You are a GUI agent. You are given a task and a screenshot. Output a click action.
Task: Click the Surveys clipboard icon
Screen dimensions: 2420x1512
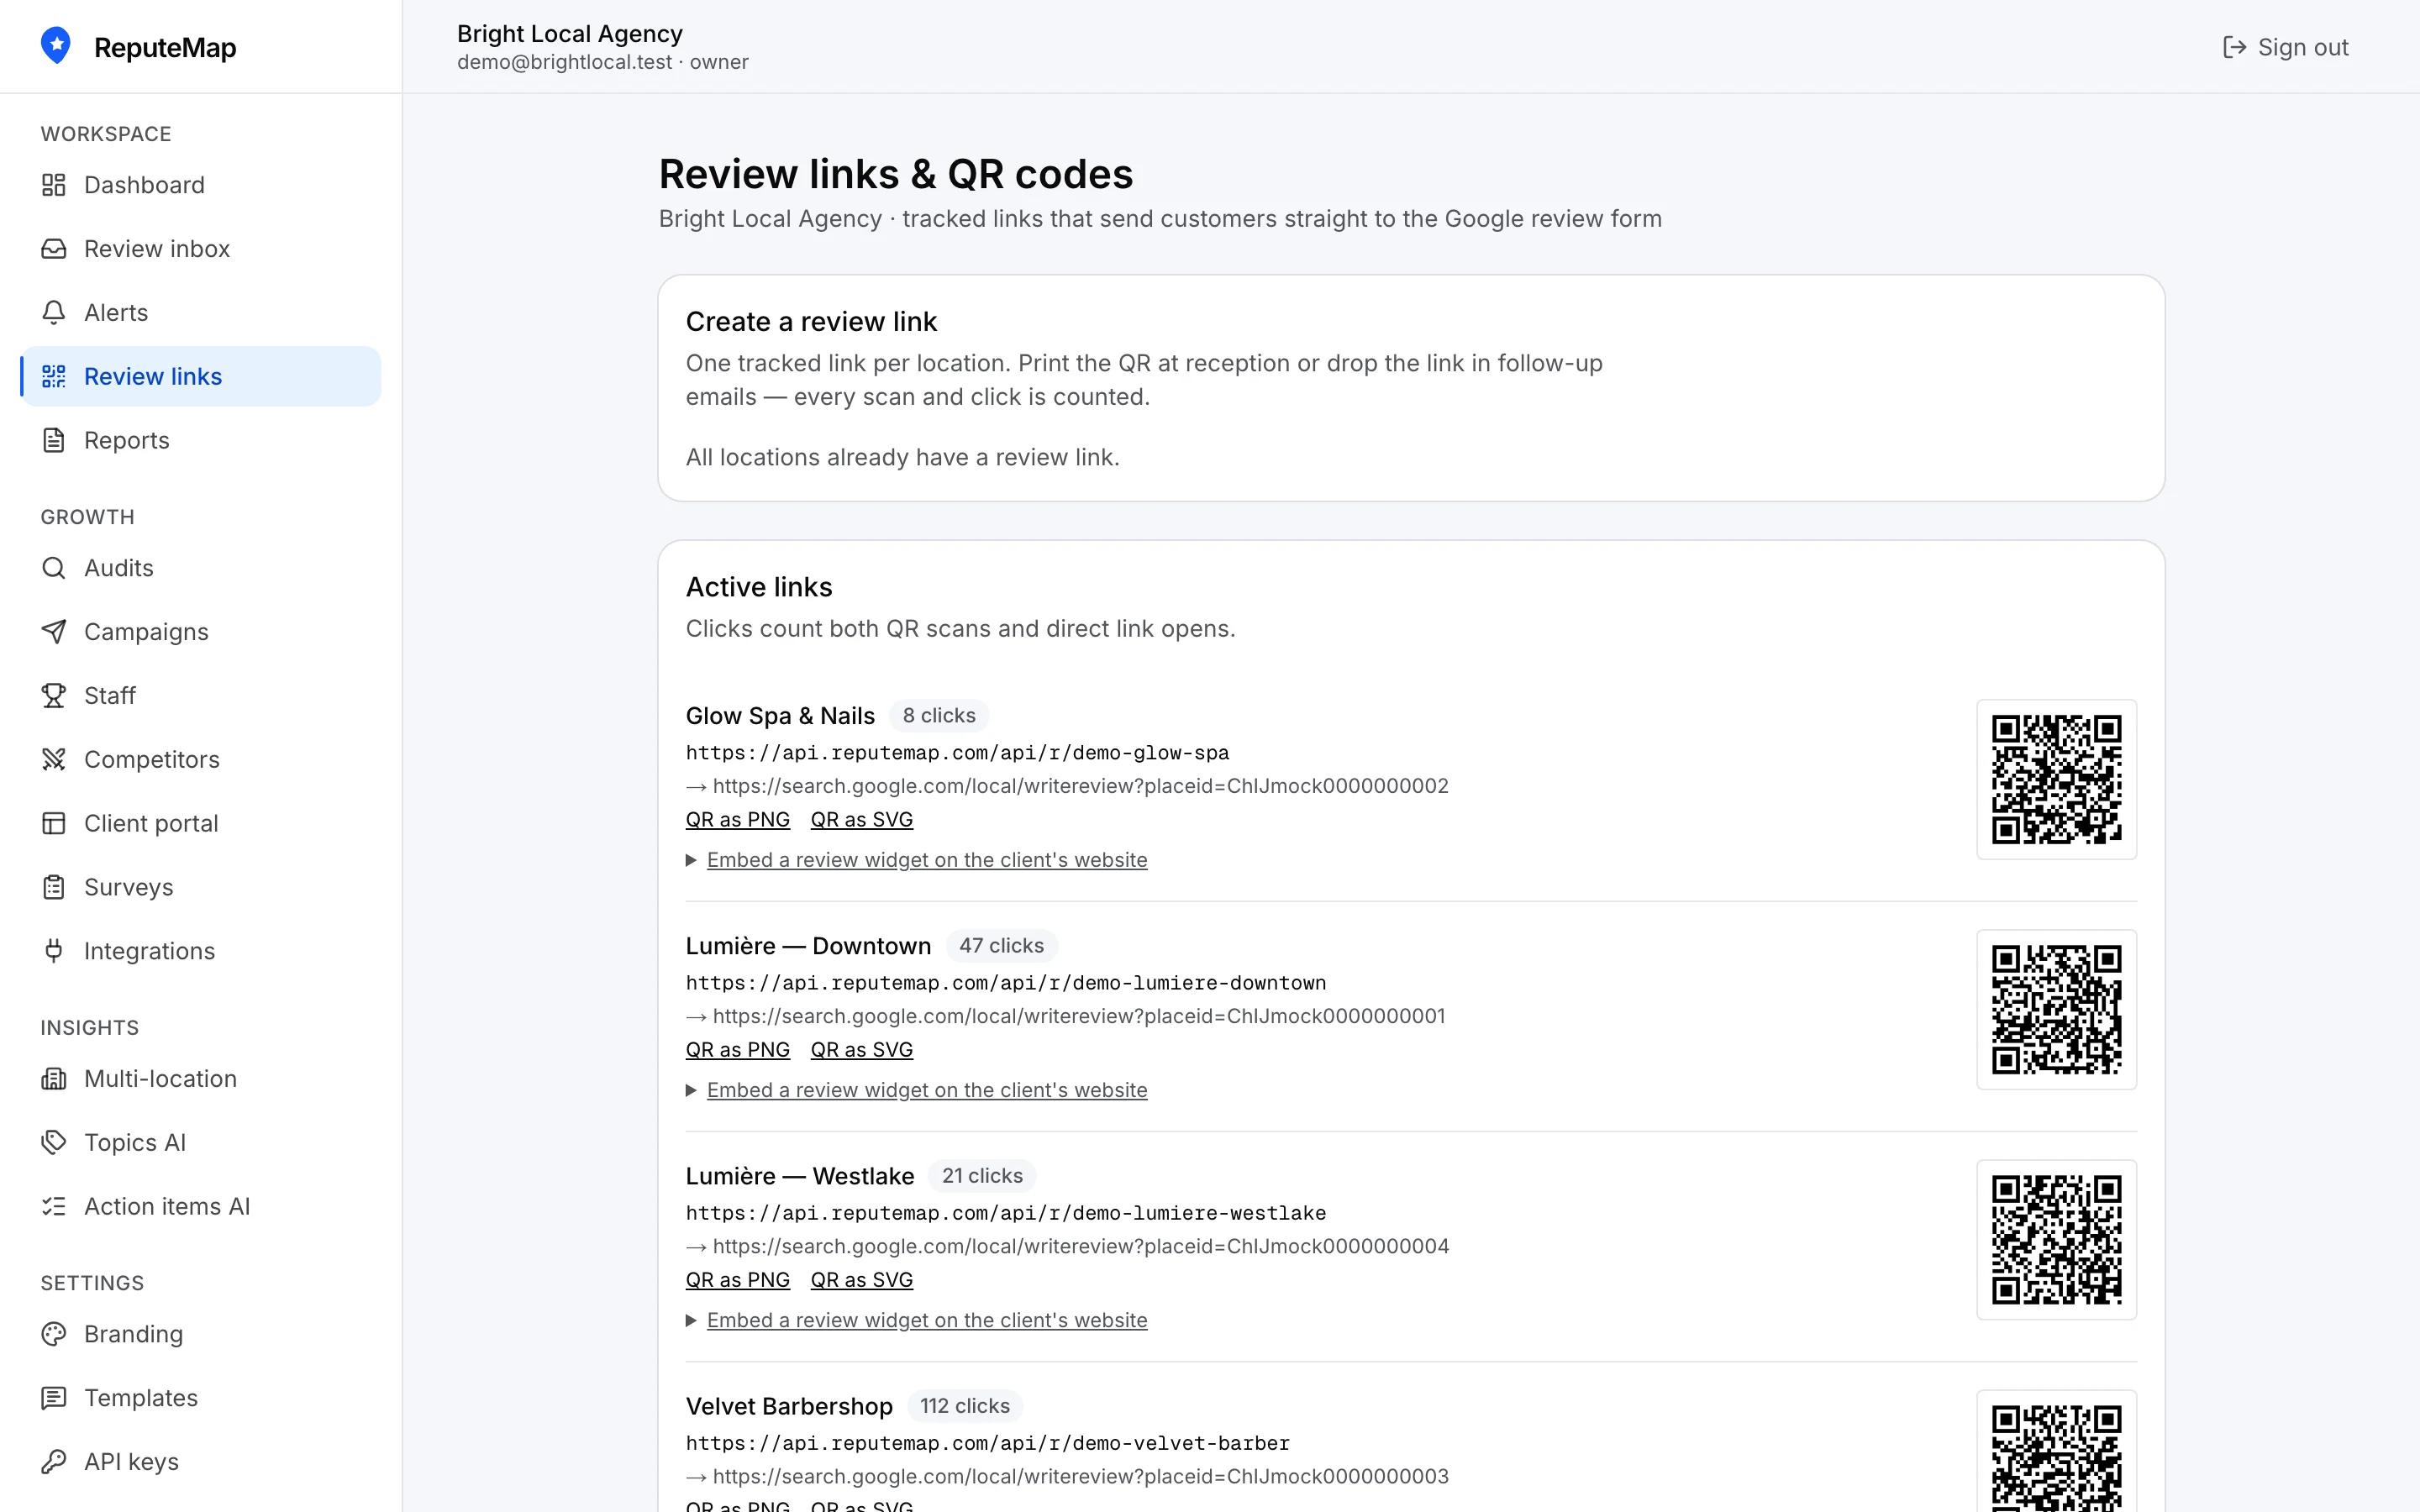pyautogui.click(x=54, y=888)
